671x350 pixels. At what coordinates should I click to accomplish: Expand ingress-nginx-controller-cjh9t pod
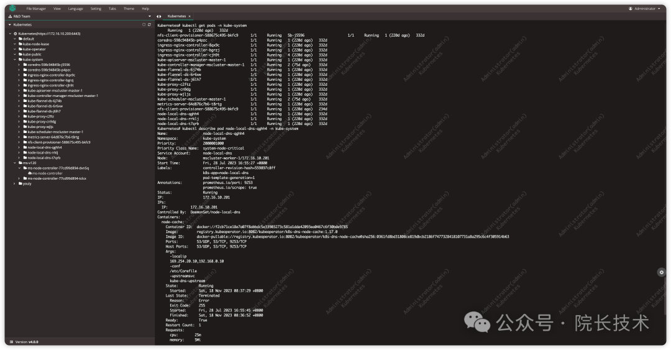[x=19, y=85]
